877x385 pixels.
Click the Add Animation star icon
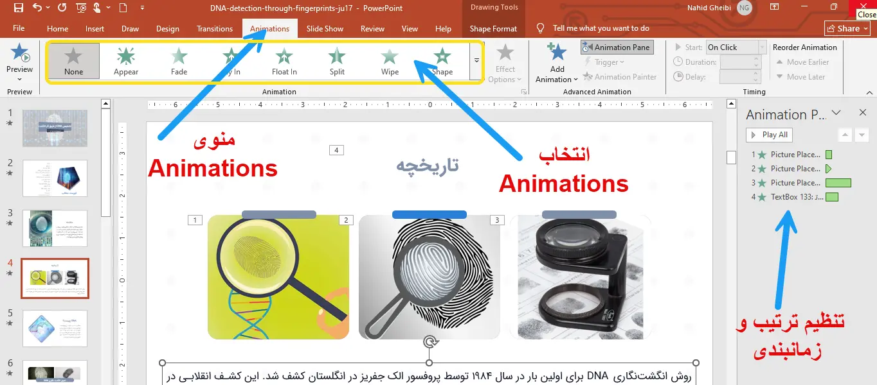tap(557, 53)
